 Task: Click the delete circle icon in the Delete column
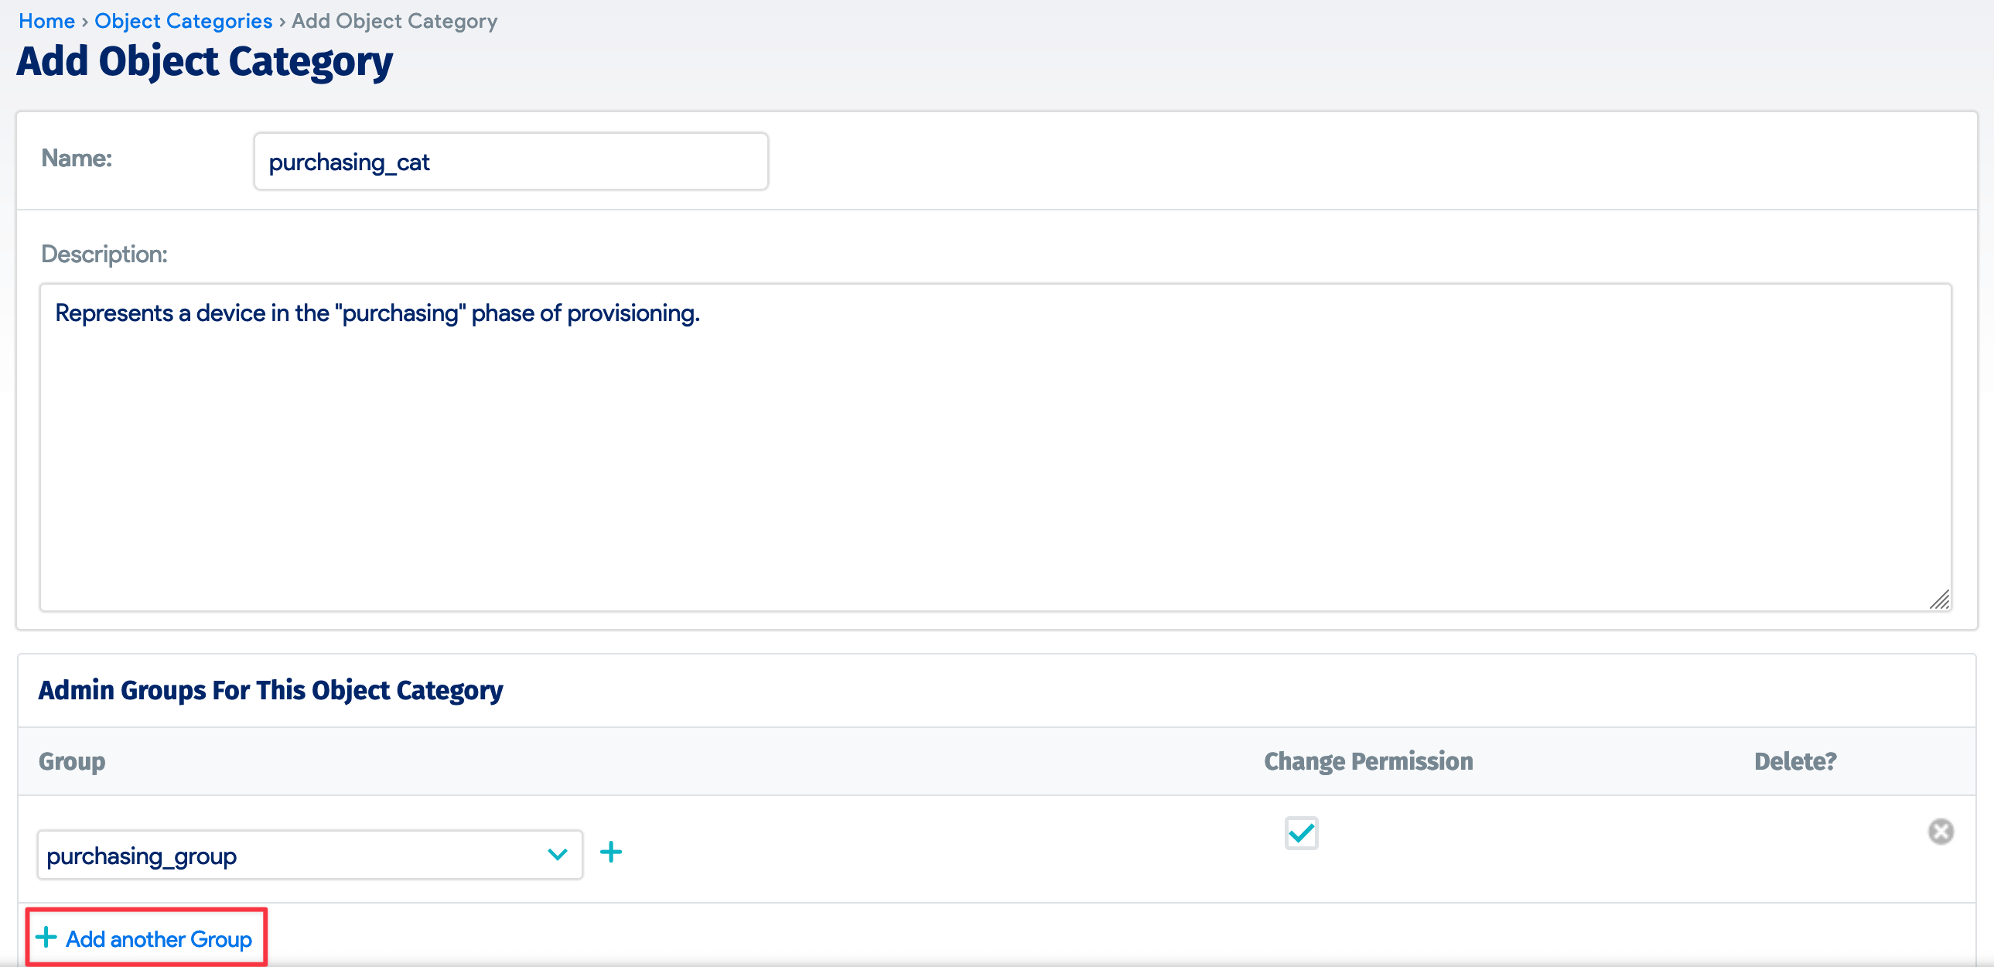tap(1941, 832)
